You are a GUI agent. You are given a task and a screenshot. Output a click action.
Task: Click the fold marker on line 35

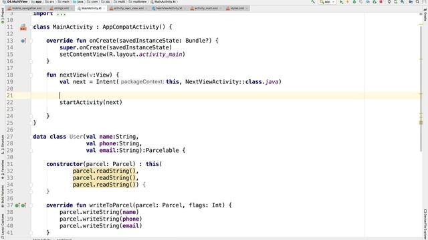pyautogui.click(x=31, y=191)
